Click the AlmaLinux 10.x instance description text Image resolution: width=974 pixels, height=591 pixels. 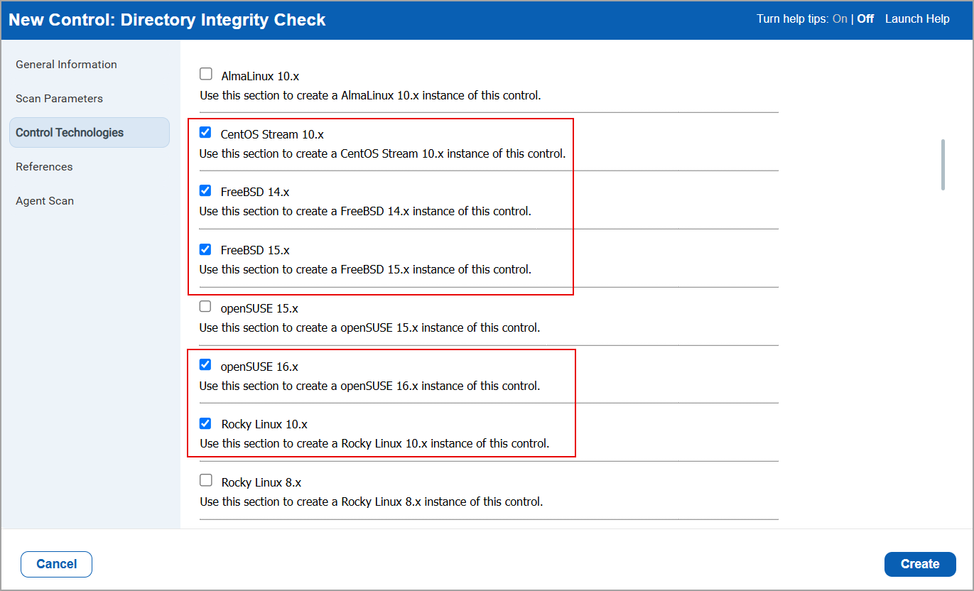coord(370,95)
